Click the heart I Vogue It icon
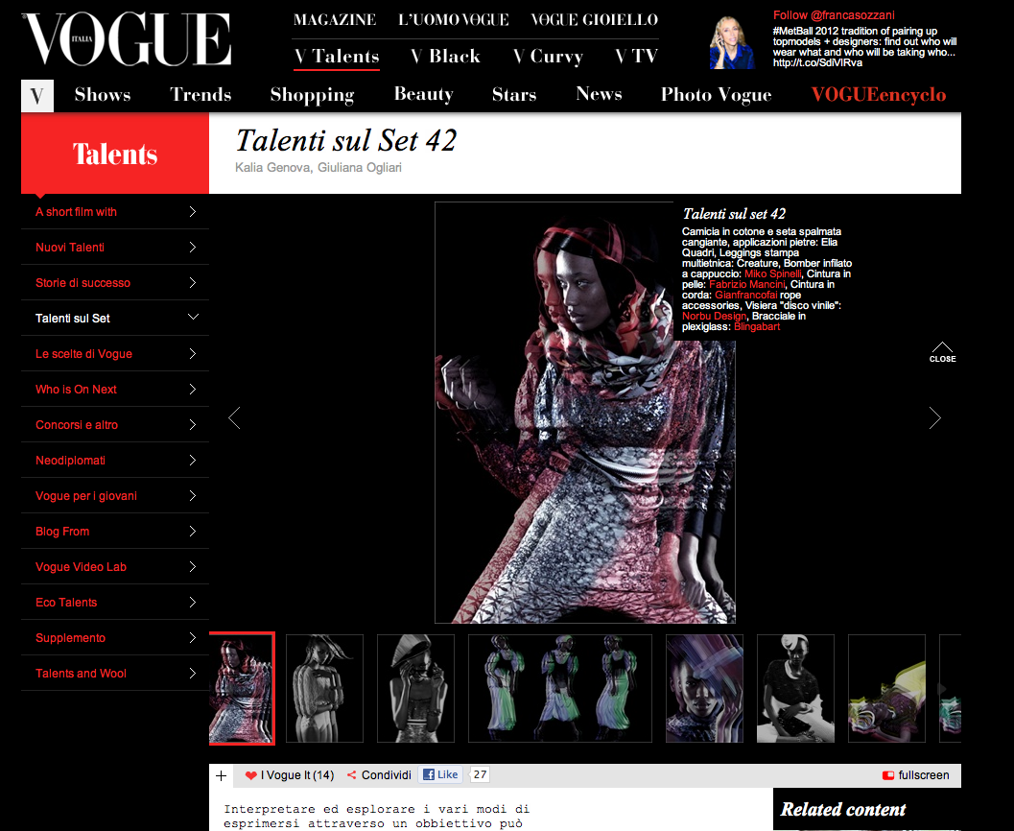 pyautogui.click(x=251, y=775)
